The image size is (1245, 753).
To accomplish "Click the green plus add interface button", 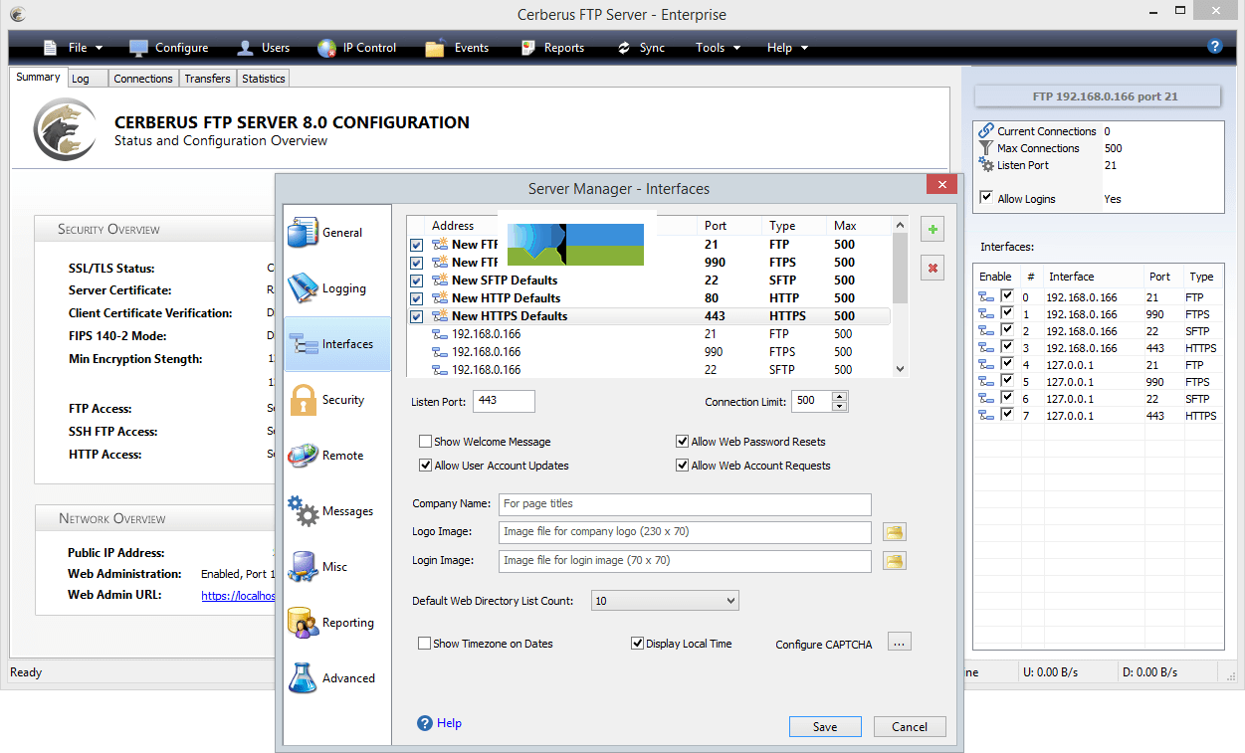I will pos(933,231).
